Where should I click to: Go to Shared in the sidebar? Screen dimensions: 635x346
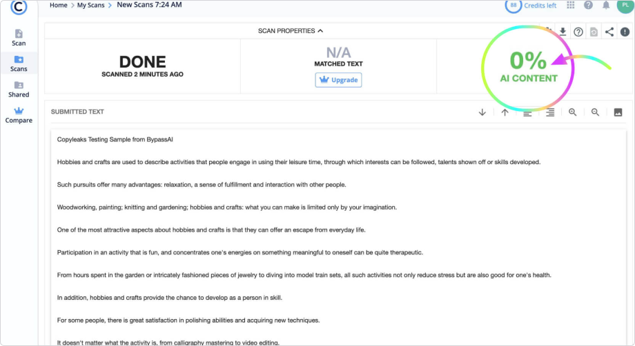19,89
